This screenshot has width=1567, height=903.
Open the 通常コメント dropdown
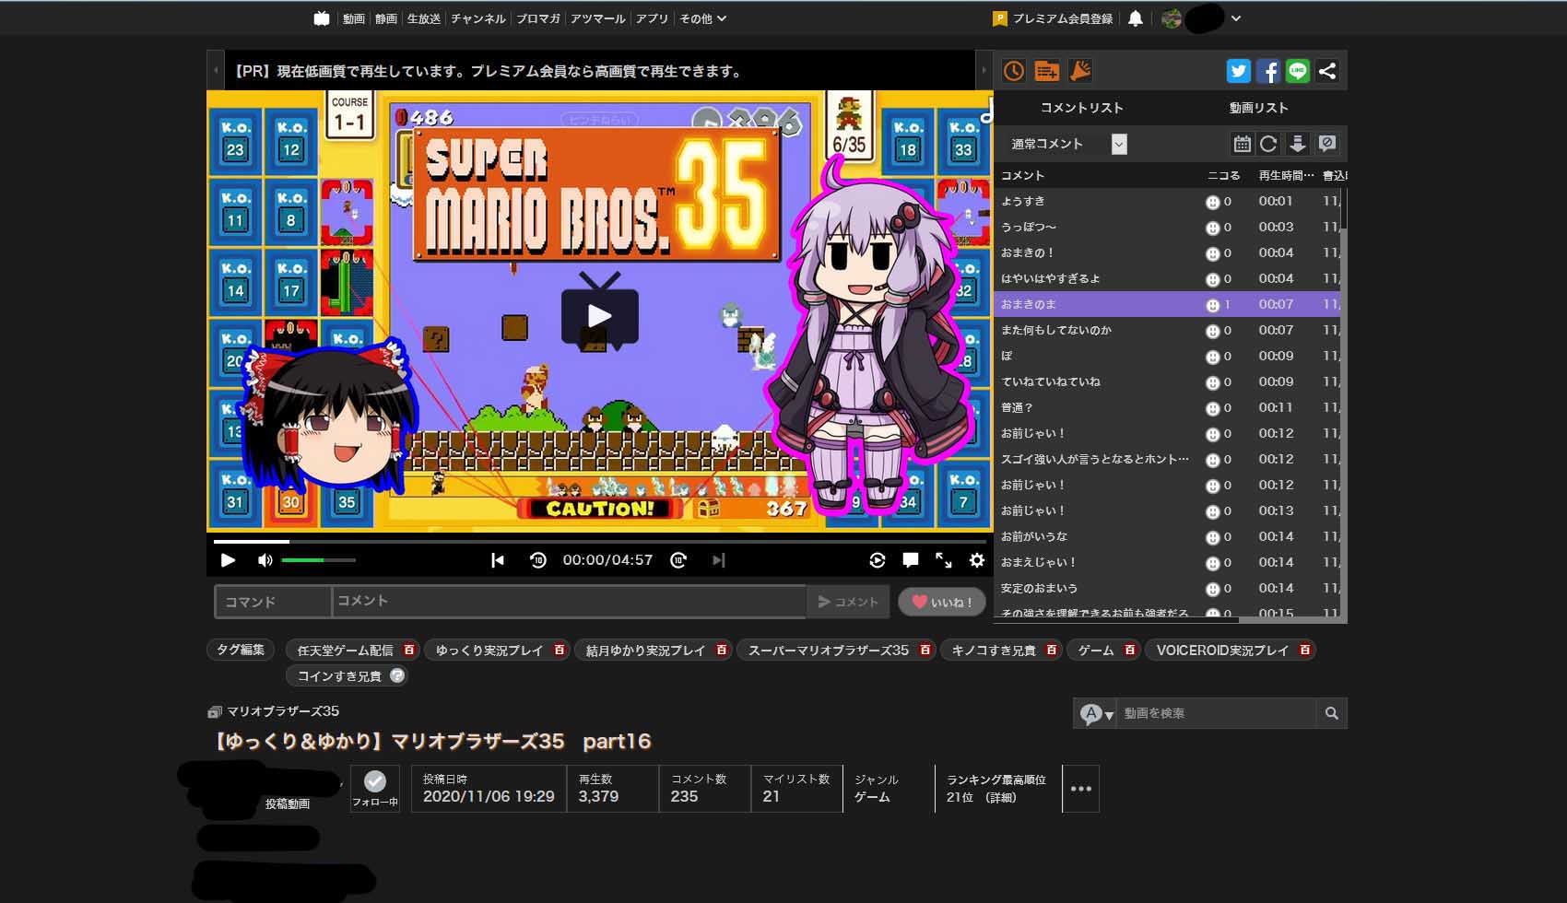click(1067, 144)
